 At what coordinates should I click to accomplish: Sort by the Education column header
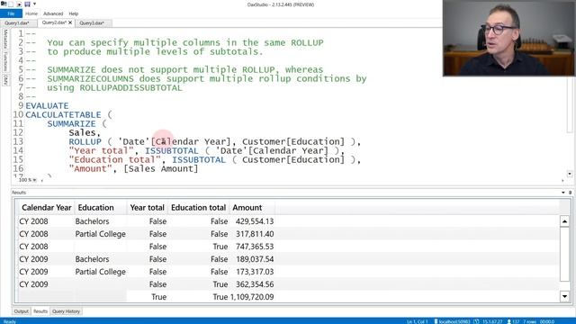[101, 208]
